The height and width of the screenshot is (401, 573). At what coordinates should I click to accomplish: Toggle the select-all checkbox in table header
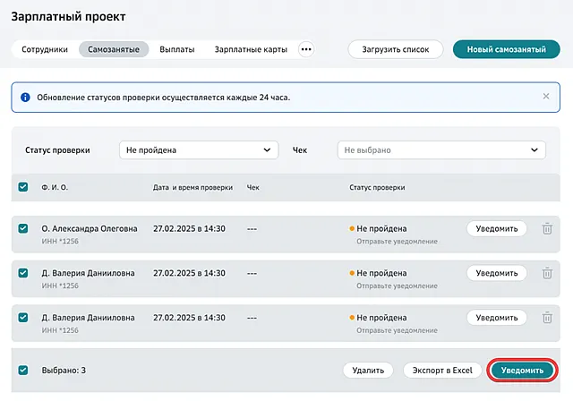click(x=23, y=187)
